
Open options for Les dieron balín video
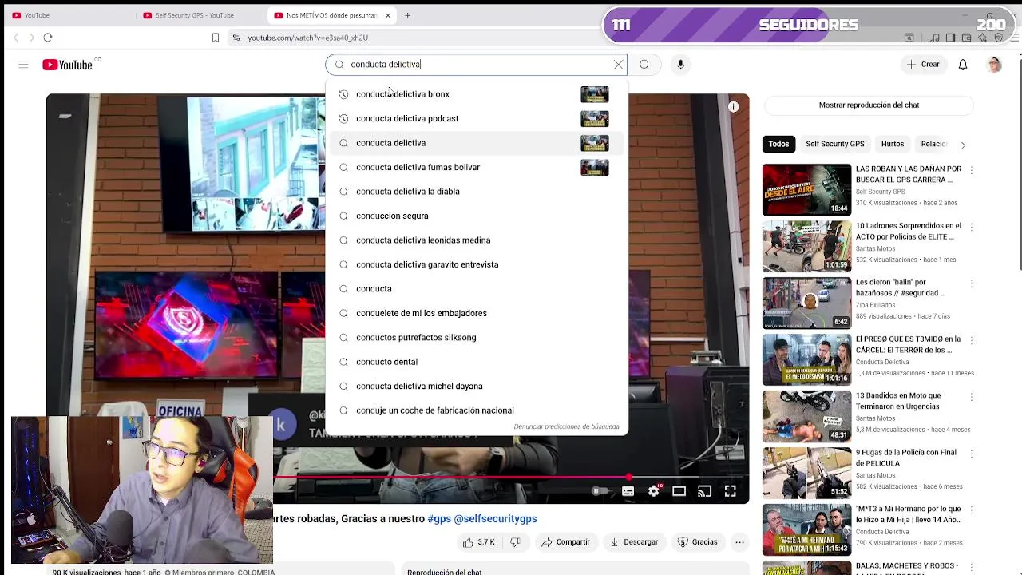pyautogui.click(x=972, y=284)
